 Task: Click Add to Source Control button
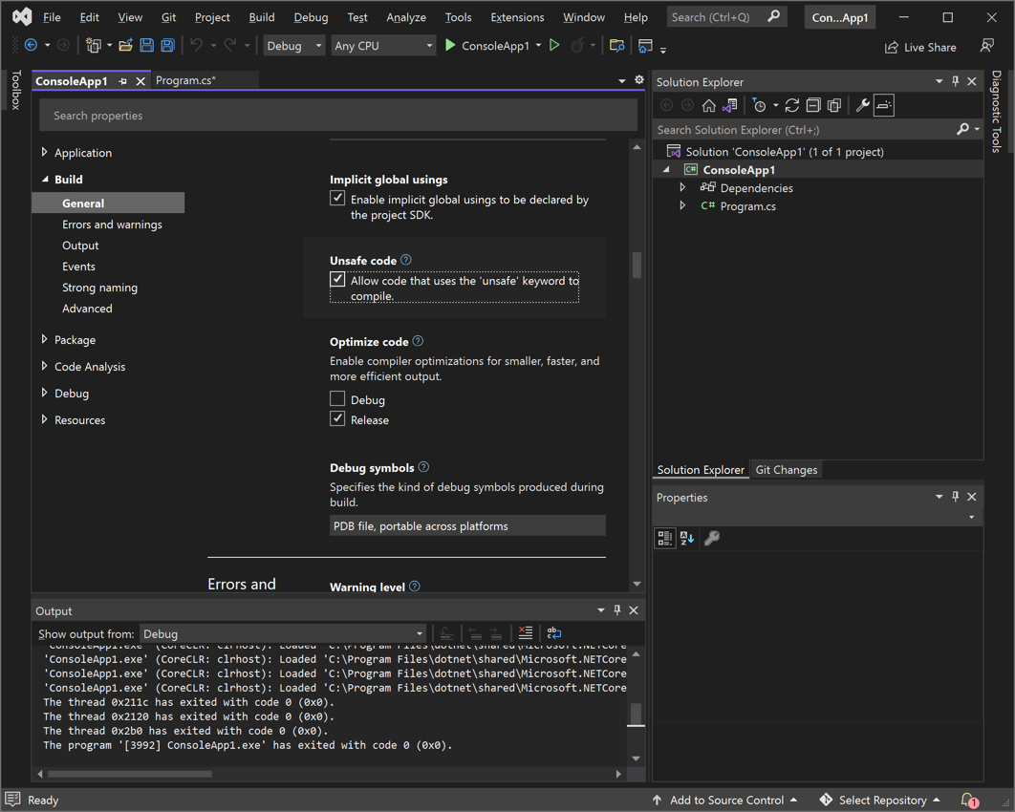click(x=725, y=801)
